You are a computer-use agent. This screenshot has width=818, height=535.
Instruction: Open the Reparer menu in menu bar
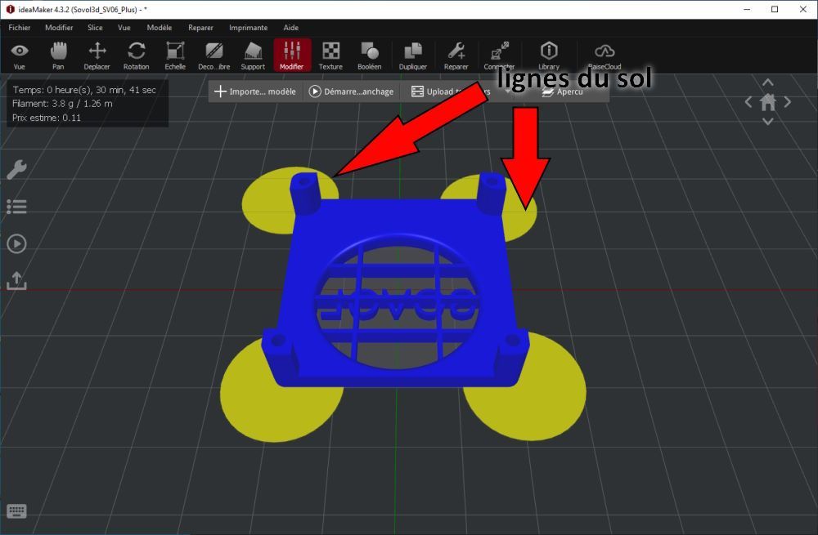click(201, 28)
